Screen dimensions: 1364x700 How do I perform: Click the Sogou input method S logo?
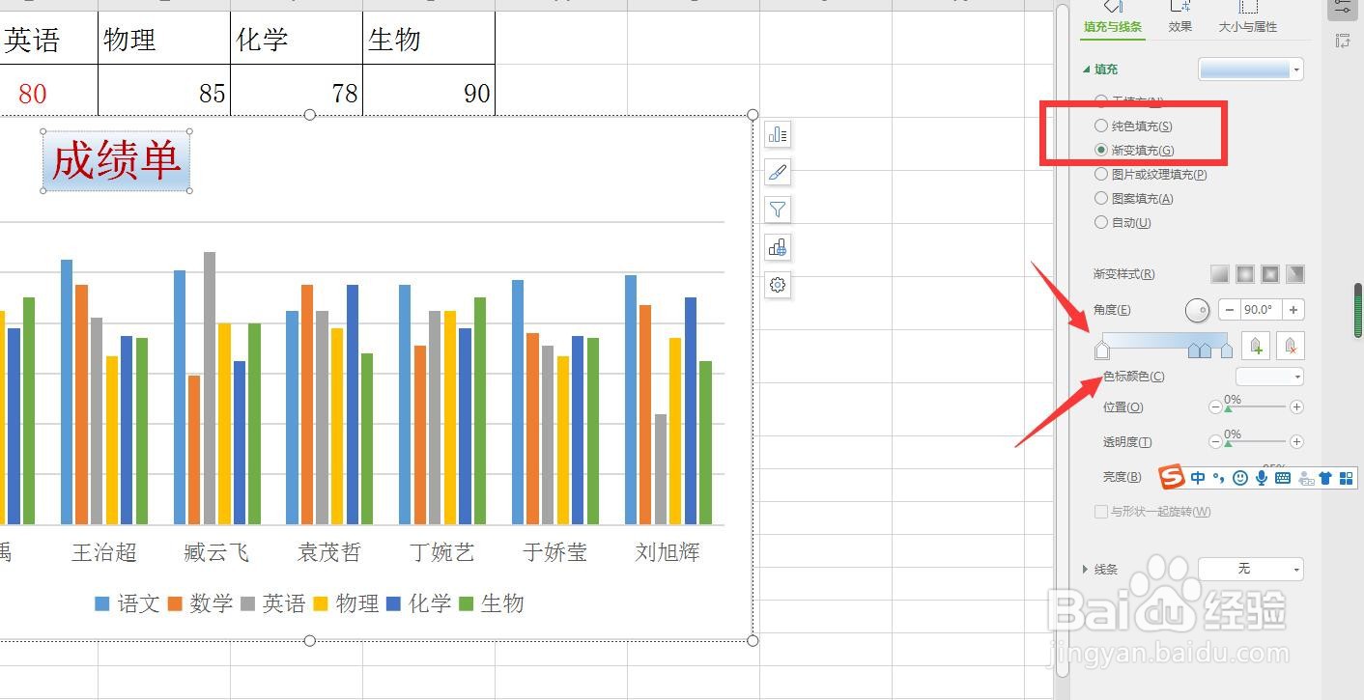tap(1172, 477)
